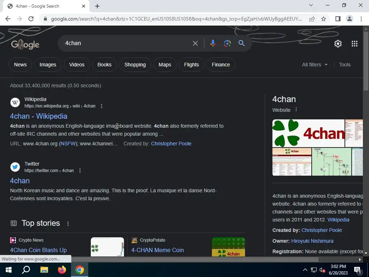Open Crypto News story thumbnail
This screenshot has height=277, width=369.
[107, 247]
